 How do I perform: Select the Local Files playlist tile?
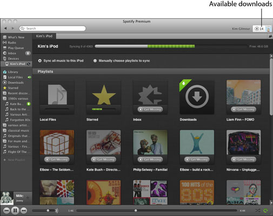(x=57, y=97)
